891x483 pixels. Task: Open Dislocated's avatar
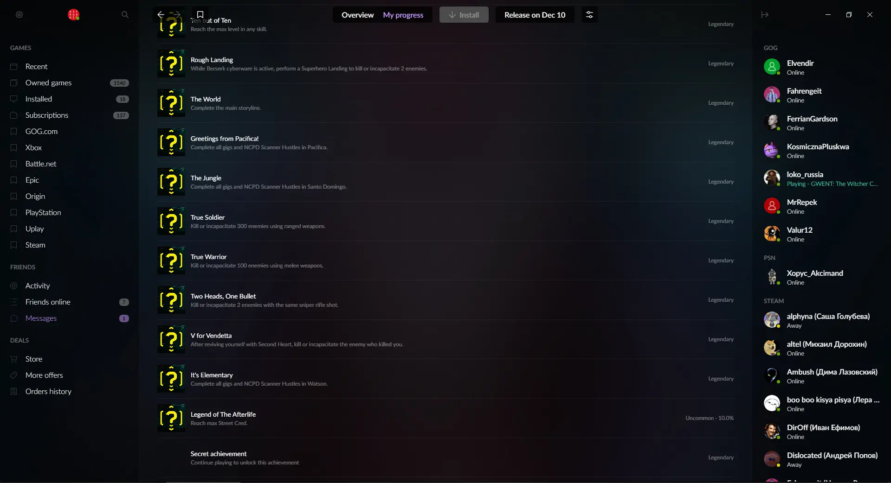(772, 459)
